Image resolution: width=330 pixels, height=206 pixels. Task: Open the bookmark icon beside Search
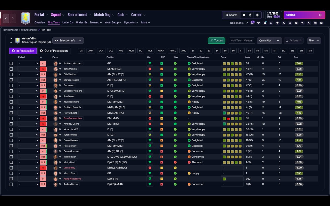pyautogui.click(x=244, y=15)
